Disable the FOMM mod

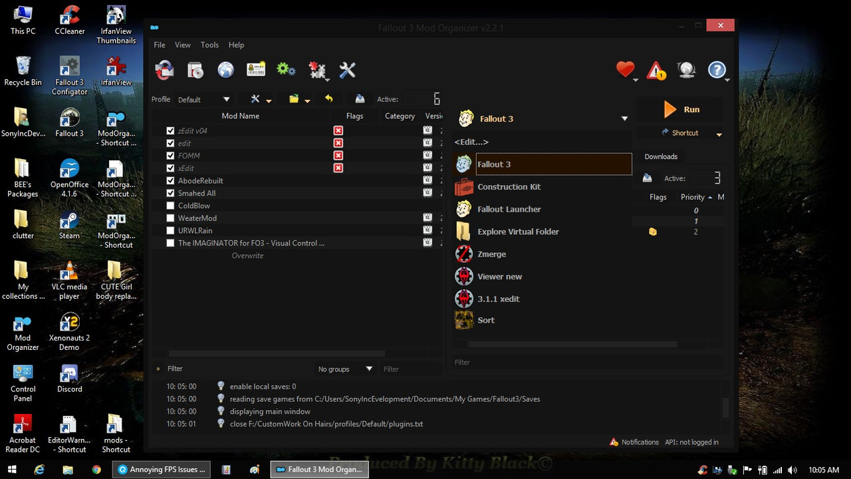click(170, 155)
